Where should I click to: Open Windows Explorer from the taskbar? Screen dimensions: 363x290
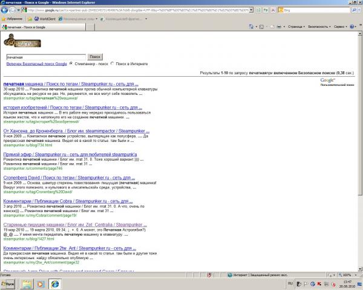point(27,284)
